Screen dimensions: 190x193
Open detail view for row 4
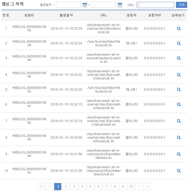[179, 75]
